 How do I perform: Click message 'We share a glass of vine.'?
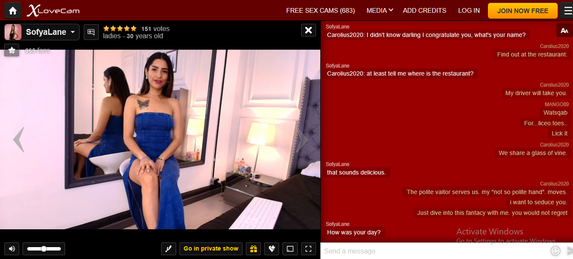[533, 153]
